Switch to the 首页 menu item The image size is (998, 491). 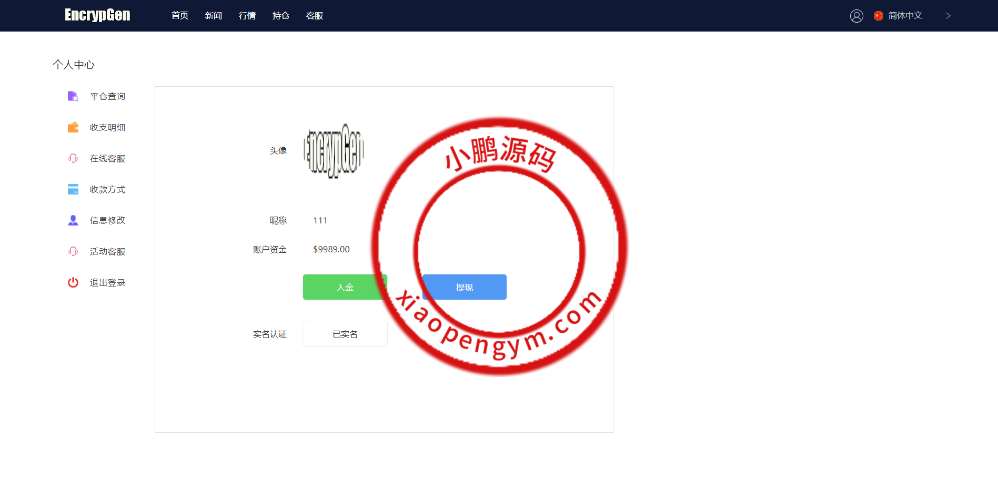[179, 16]
